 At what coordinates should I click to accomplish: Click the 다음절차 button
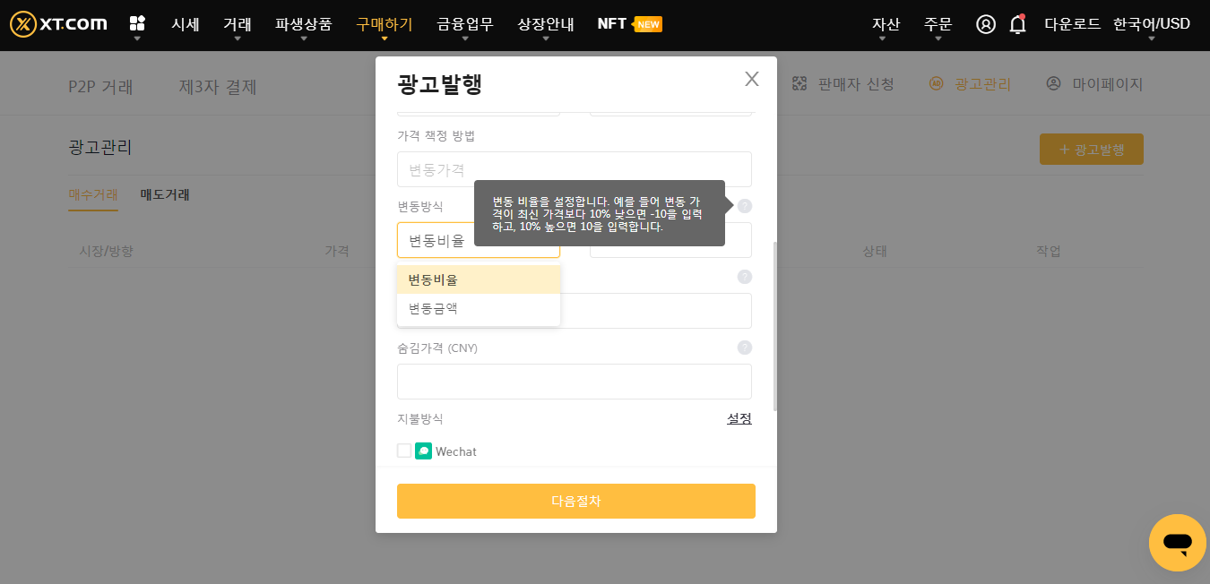click(x=576, y=501)
